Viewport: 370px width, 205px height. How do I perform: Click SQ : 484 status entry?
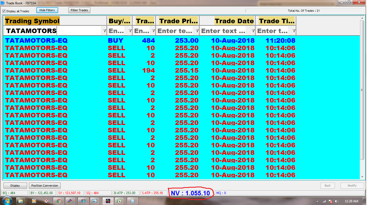(x=99, y=193)
